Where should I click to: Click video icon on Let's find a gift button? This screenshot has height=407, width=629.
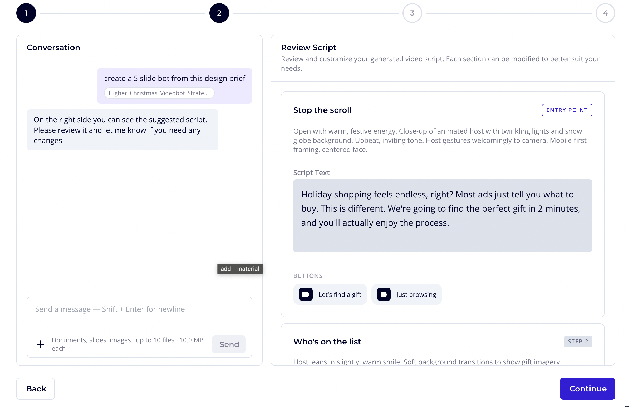pos(306,294)
